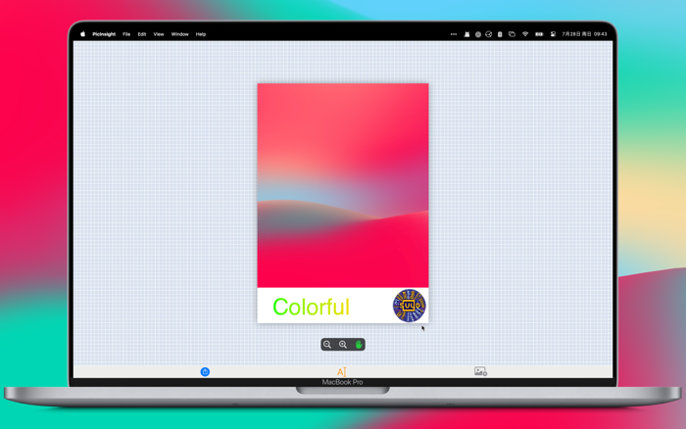Image resolution: width=686 pixels, height=429 pixels.
Task: Click the date and time display
Action: 584,34
